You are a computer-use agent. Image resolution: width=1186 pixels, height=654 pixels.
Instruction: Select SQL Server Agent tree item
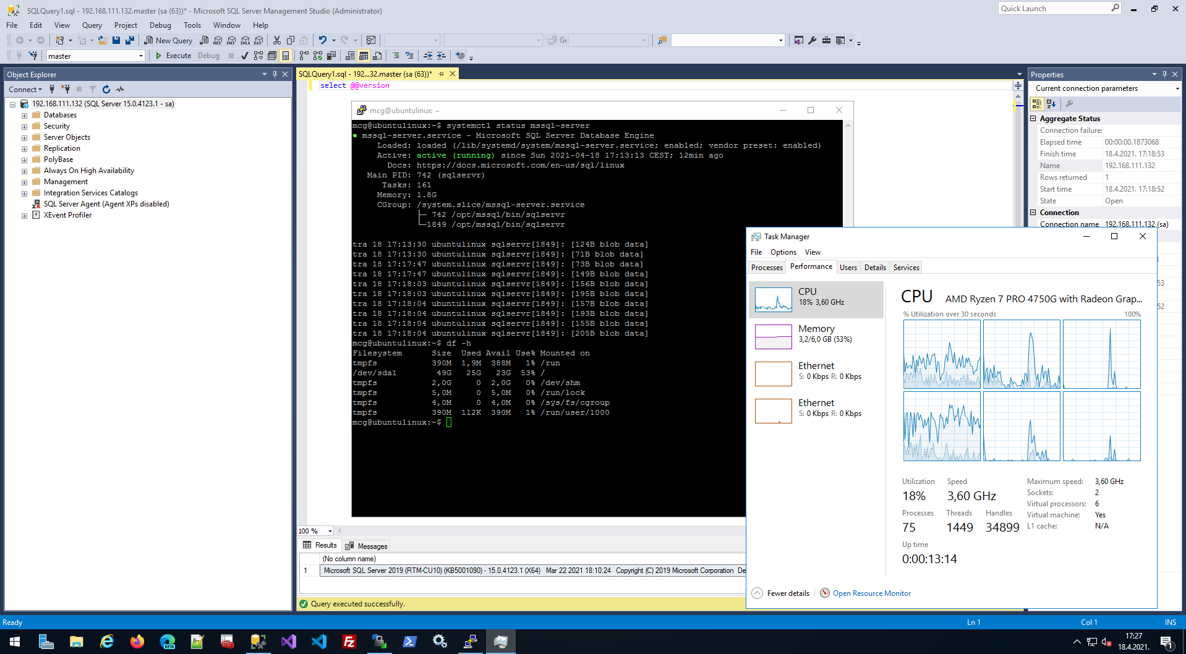tap(106, 204)
